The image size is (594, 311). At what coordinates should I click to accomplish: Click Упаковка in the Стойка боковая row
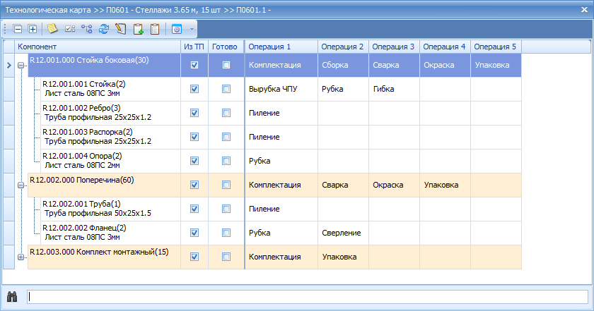click(x=496, y=65)
